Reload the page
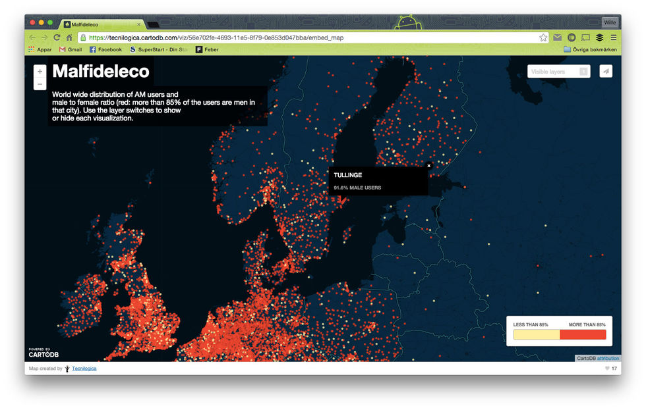This screenshot has height=410, width=646. (x=57, y=38)
